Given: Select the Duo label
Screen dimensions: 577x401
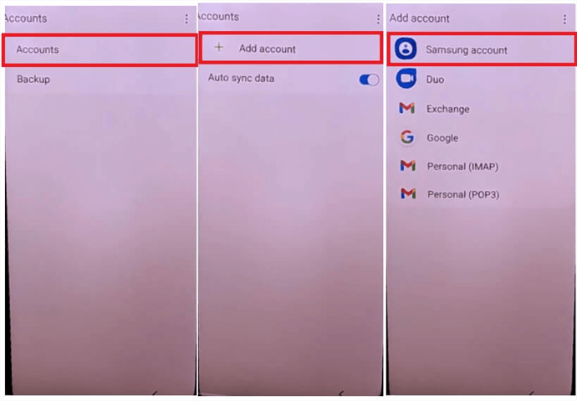Looking at the screenshot, I should [435, 80].
